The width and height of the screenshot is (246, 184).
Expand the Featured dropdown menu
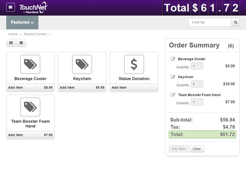(22, 22)
